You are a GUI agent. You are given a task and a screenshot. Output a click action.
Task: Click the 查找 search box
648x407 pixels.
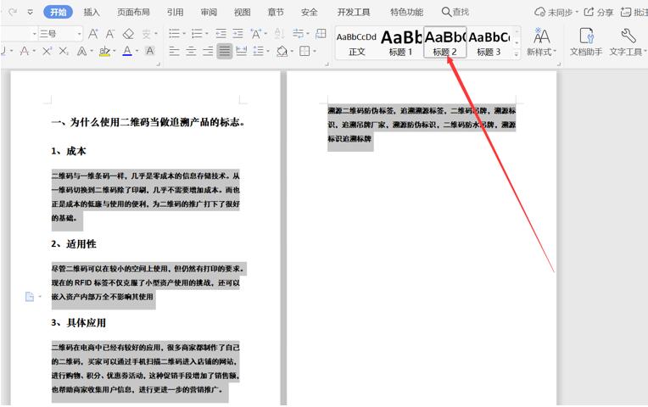click(455, 12)
